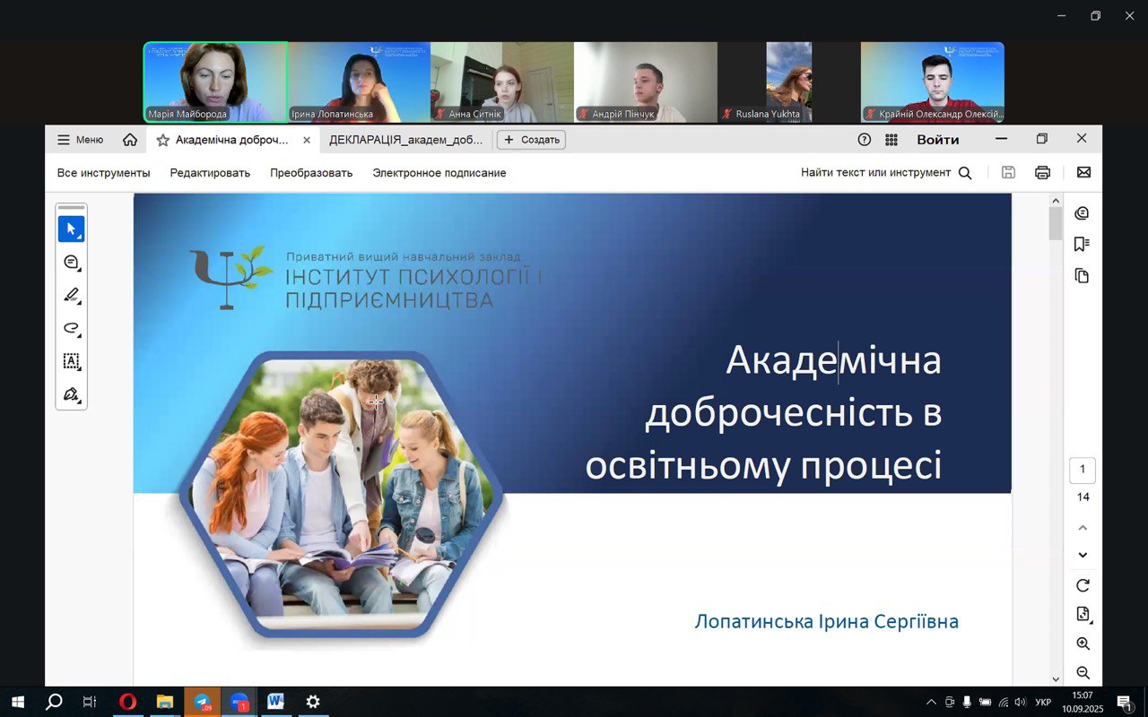
Task: Go to previous page with up chevron
Action: (1083, 528)
